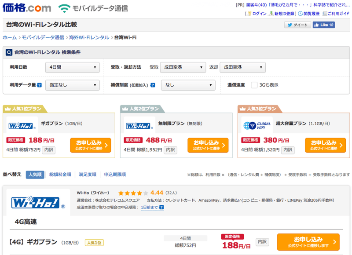Click the help icon beside 補償制度

tap(153, 85)
